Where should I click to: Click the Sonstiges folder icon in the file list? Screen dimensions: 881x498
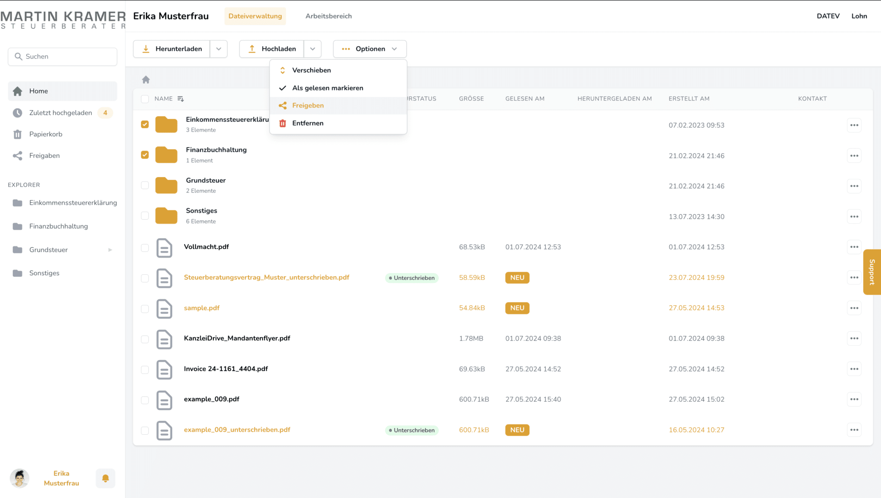166,215
